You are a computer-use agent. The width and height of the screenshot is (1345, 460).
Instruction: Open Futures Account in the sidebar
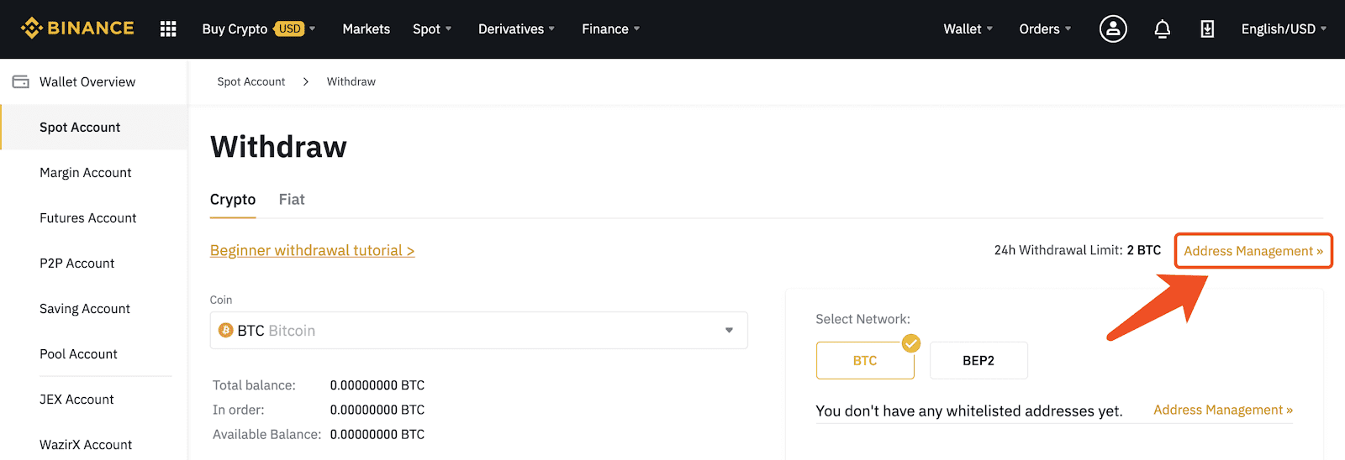point(88,218)
